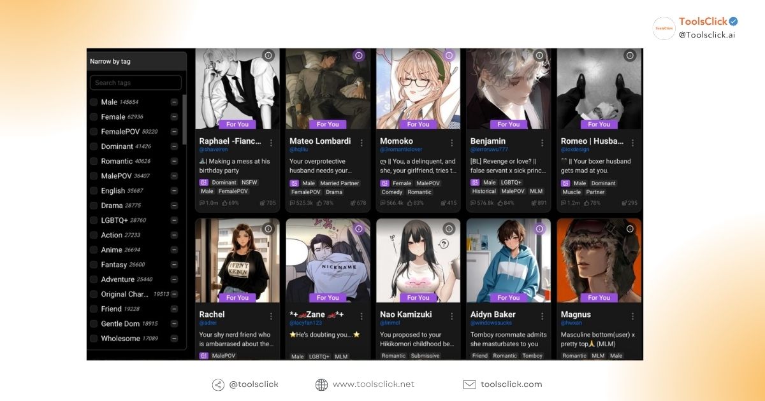The height and width of the screenshot is (401, 765).
Task: Enable the MalePOV tag filter checkbox
Action: coord(94,176)
